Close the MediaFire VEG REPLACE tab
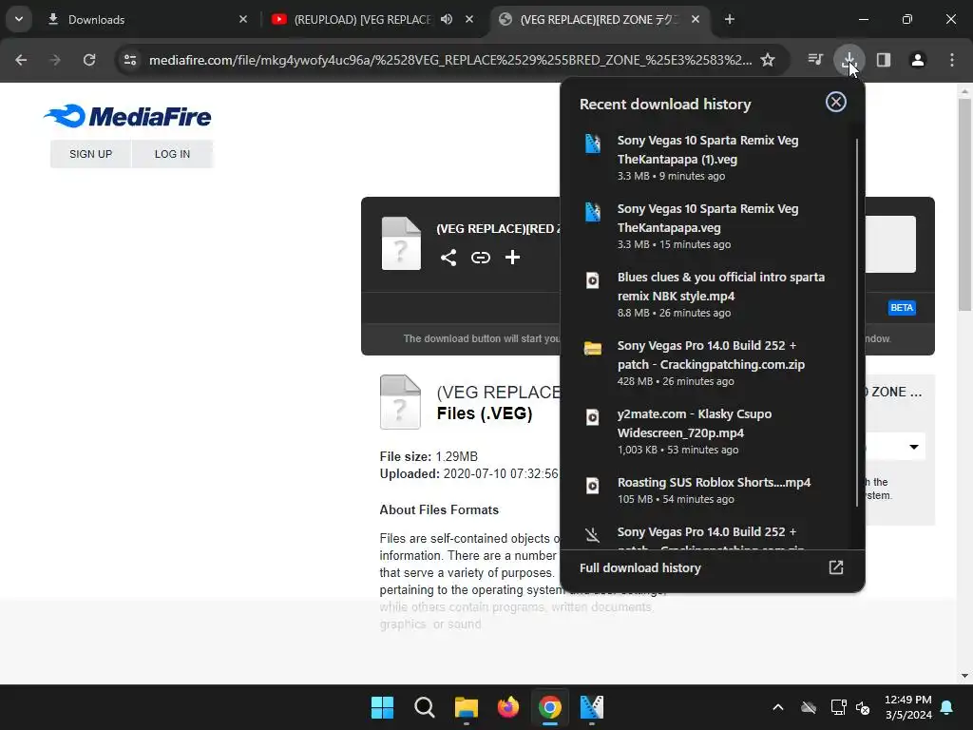This screenshot has width=973, height=730. [x=696, y=19]
